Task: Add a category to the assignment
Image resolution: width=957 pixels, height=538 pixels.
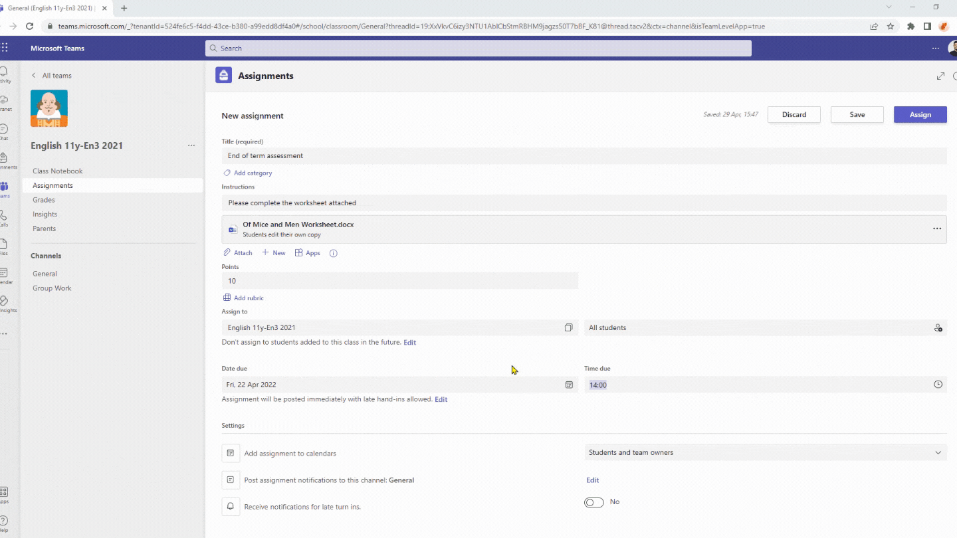Action: click(248, 173)
